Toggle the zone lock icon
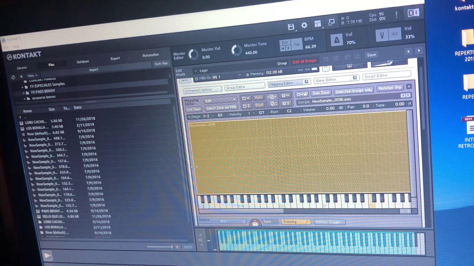The image size is (474, 266). pos(302,94)
